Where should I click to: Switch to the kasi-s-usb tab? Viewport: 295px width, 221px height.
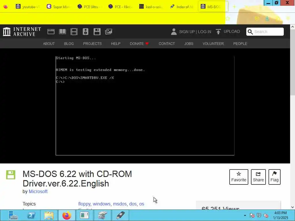[151, 7]
